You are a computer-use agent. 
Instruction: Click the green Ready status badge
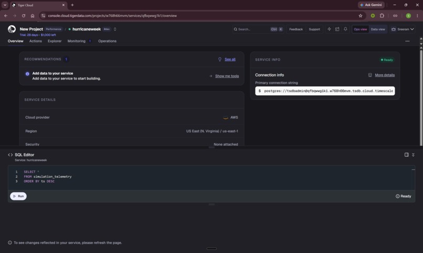click(387, 60)
